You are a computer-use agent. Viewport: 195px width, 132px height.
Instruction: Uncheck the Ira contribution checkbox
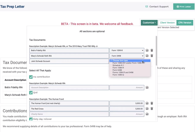pos(31,77)
